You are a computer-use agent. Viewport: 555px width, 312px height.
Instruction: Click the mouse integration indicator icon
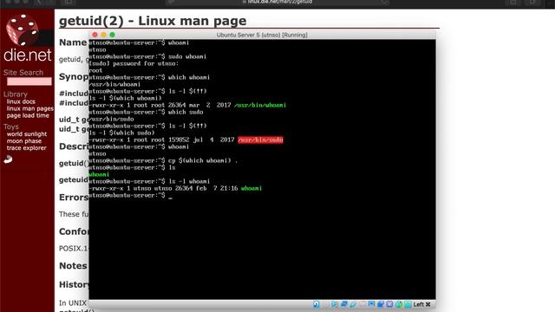tap(399, 304)
